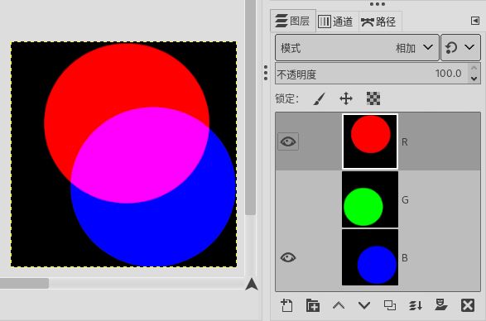Viewport: 486px width, 321px height.
Task: Delete the selected layer
Action: [468, 305]
